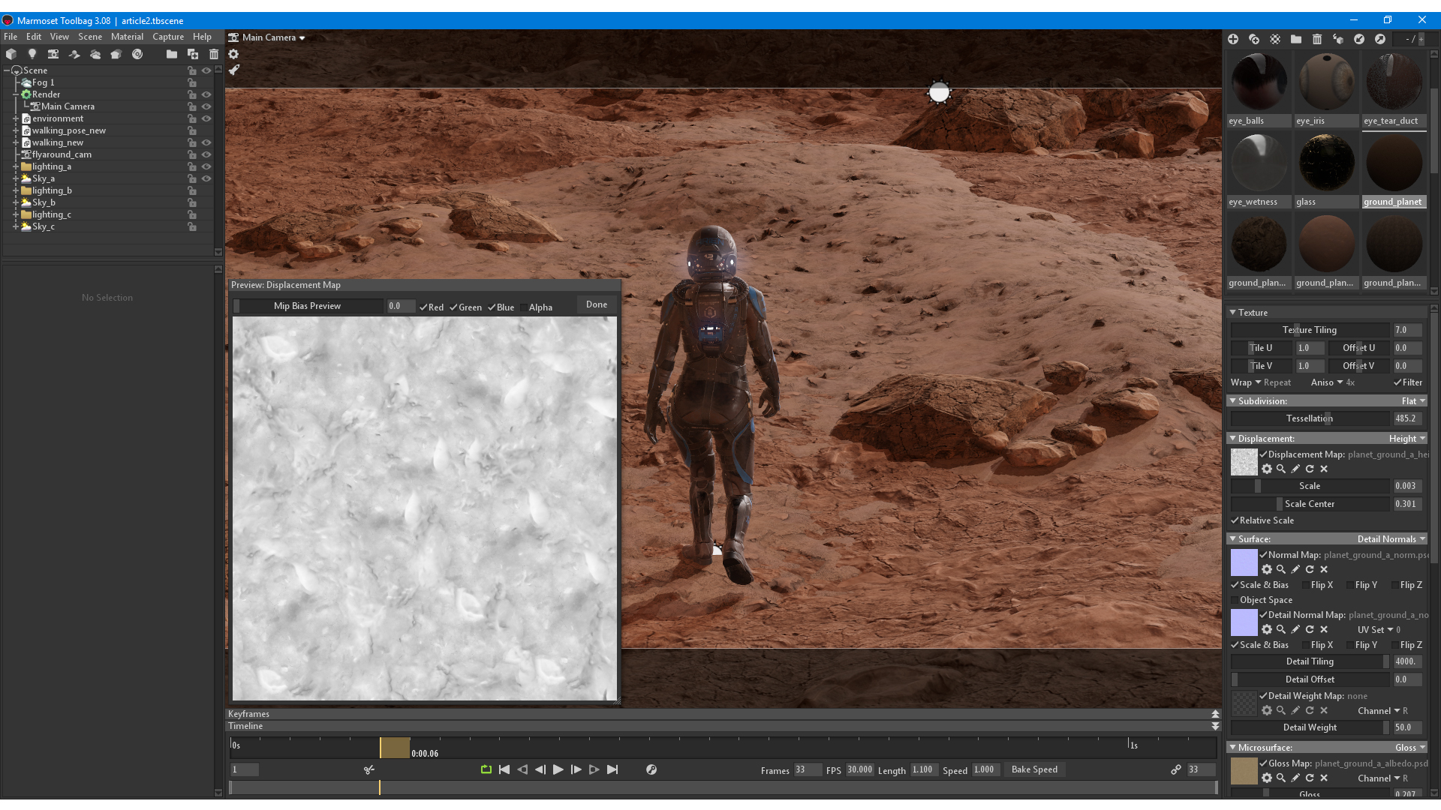1441x810 pixels.
Task: Toggle Red channel checkbox in displacement preview
Action: 420,307
